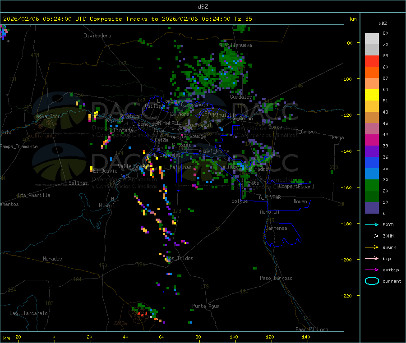Click the amber 51 dBZ color swatch

[372, 106]
